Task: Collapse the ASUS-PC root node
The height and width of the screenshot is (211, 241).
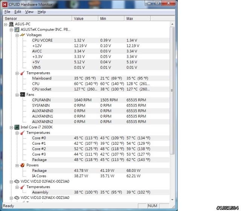Action: (x=6, y=24)
